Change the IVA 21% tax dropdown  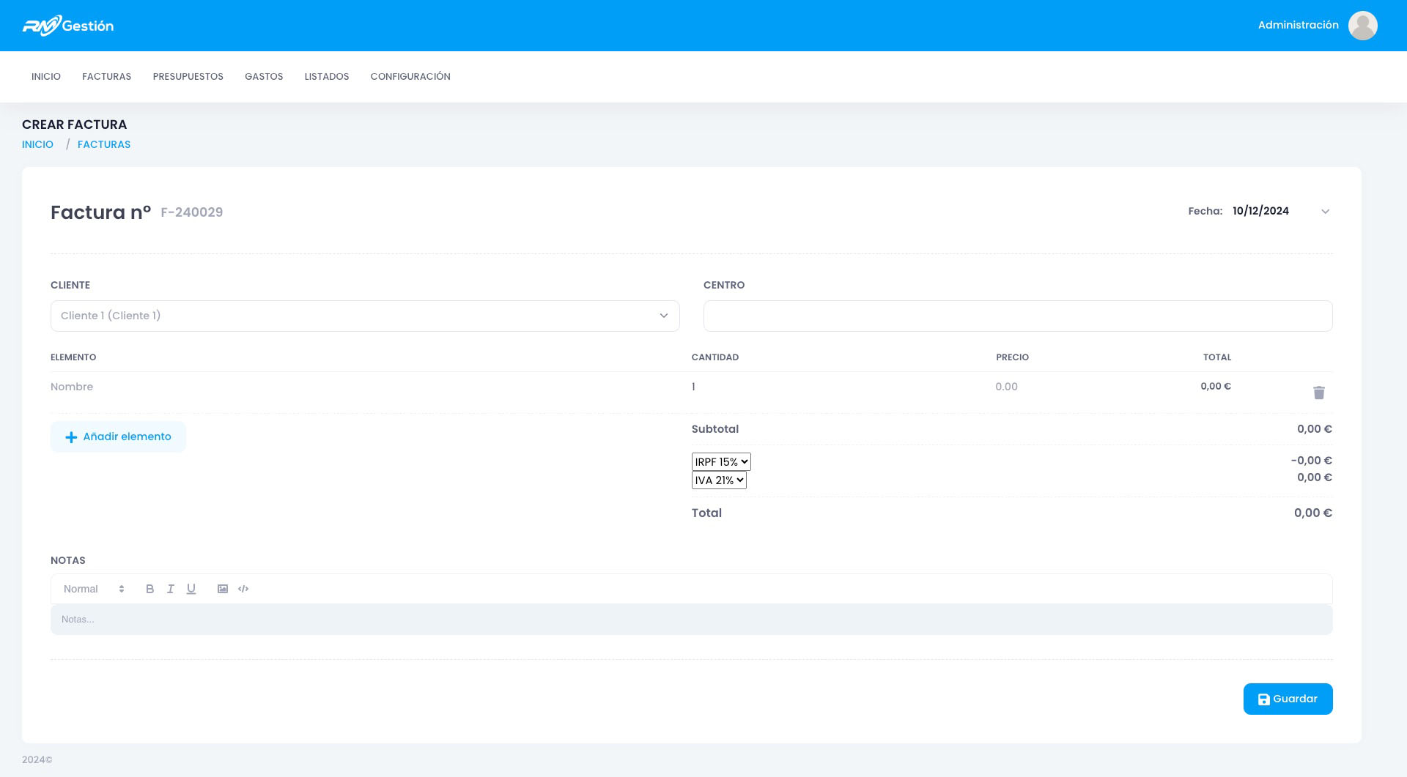pos(719,480)
